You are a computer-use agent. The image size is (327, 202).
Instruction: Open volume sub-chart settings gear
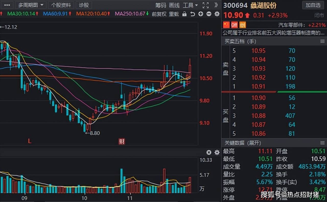coord(217,153)
